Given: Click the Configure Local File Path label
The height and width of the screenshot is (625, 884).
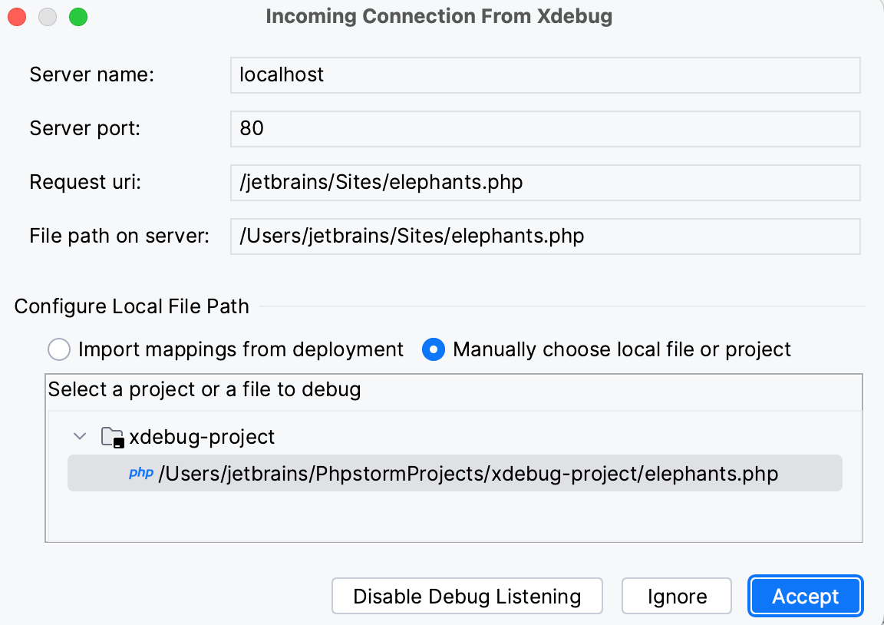Looking at the screenshot, I should 131,306.
